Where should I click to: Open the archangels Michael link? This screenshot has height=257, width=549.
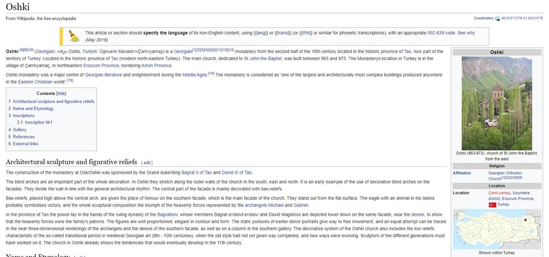[264, 205]
